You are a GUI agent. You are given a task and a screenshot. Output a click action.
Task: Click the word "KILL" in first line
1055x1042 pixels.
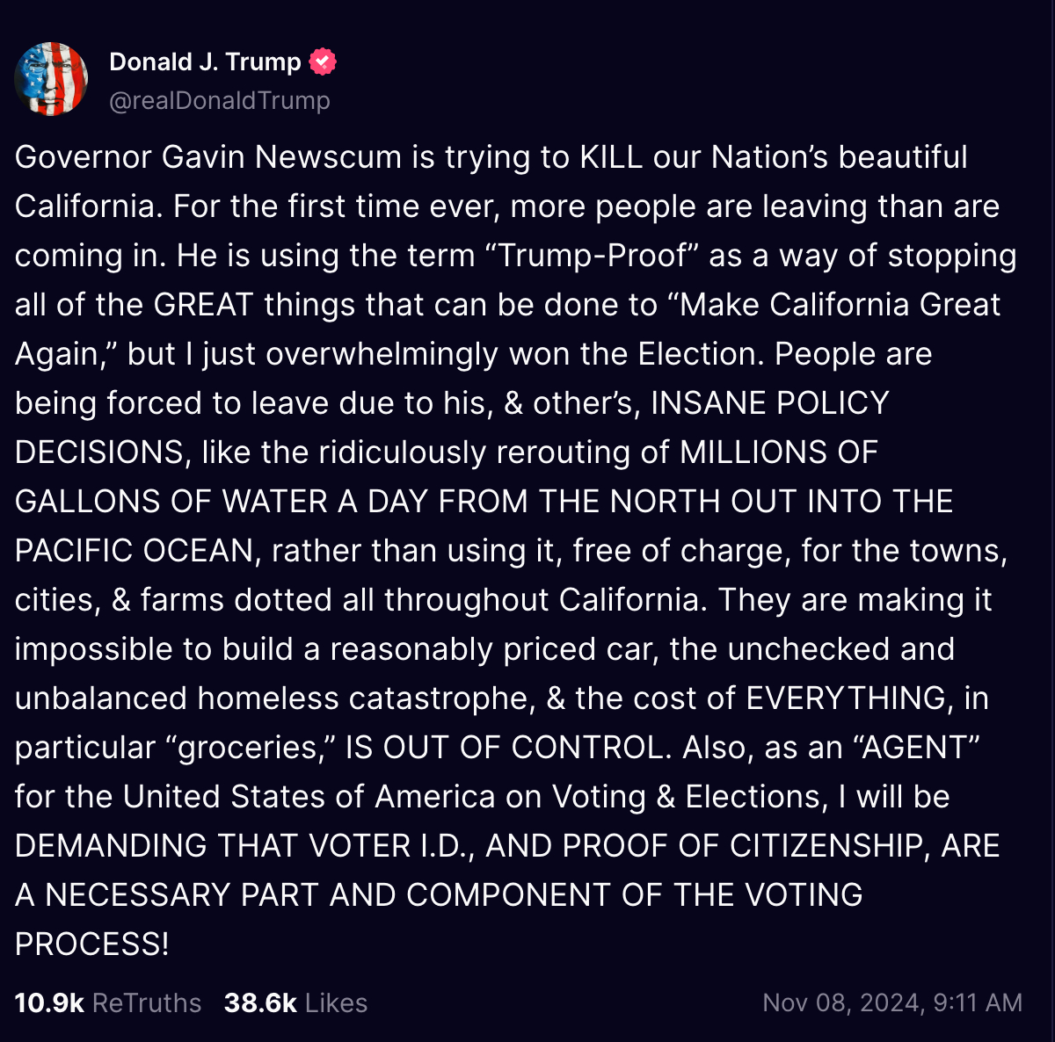[612, 157]
